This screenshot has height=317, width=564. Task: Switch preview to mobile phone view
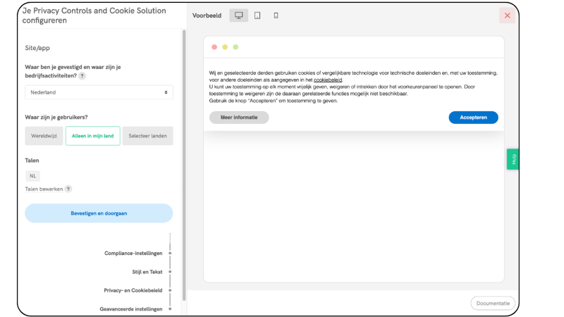tap(276, 15)
